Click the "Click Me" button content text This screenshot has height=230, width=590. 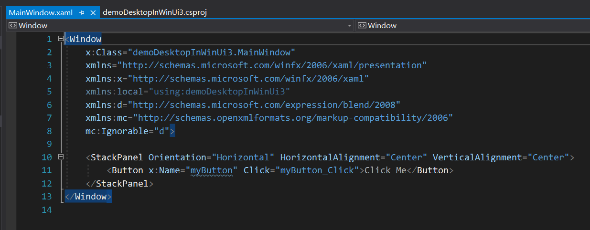click(385, 170)
